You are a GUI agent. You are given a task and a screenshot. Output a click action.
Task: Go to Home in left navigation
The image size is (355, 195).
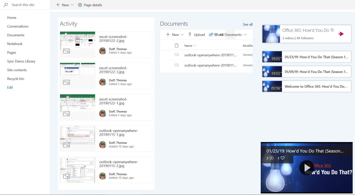(x=12, y=18)
